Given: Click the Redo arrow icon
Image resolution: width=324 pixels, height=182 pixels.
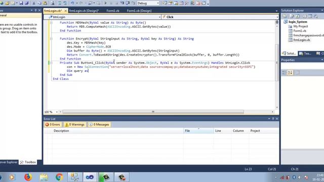Looking at the screenshot, I should [81, 3].
